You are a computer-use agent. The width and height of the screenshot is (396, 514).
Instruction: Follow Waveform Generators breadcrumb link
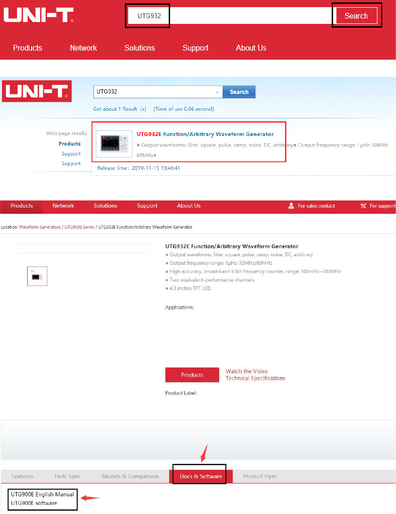pyautogui.click(x=40, y=227)
